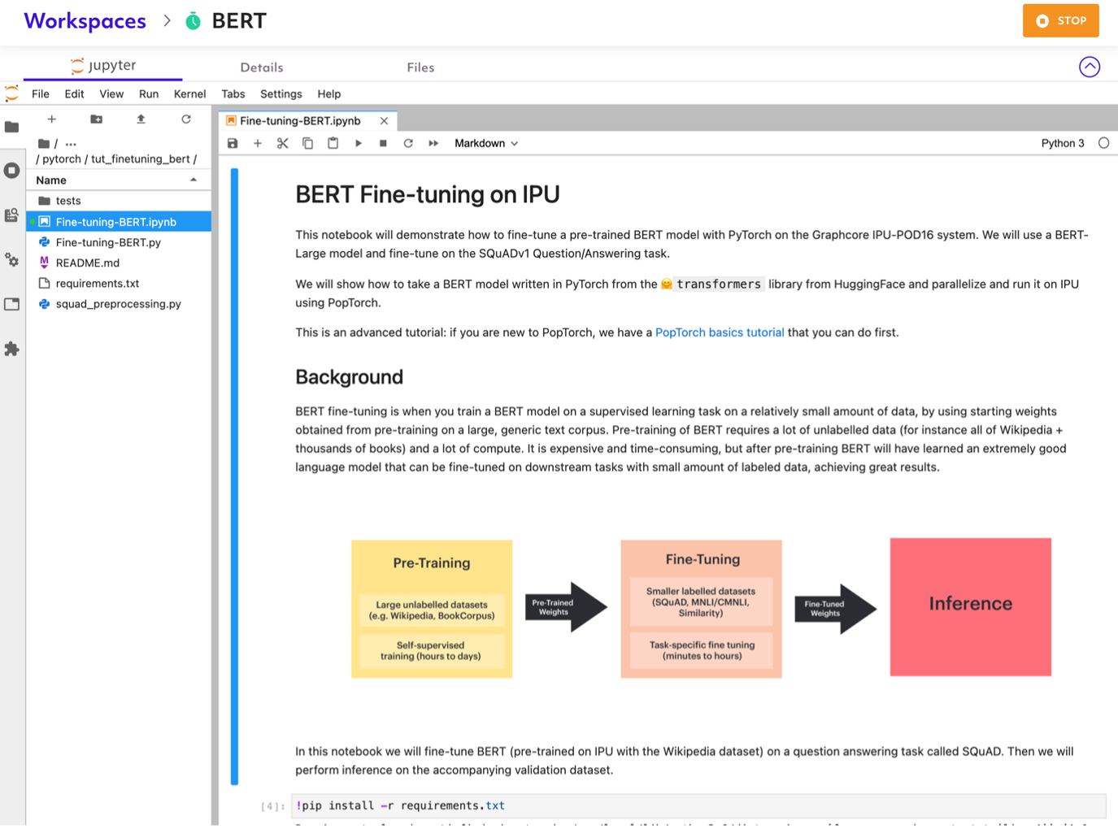This screenshot has width=1118, height=829.
Task: Open the squad_preprocessing.py file
Action: coord(119,304)
